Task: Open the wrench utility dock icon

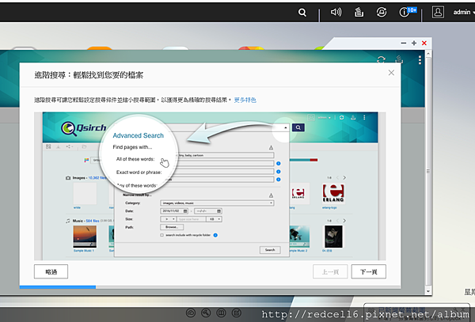Action: click(206, 313)
